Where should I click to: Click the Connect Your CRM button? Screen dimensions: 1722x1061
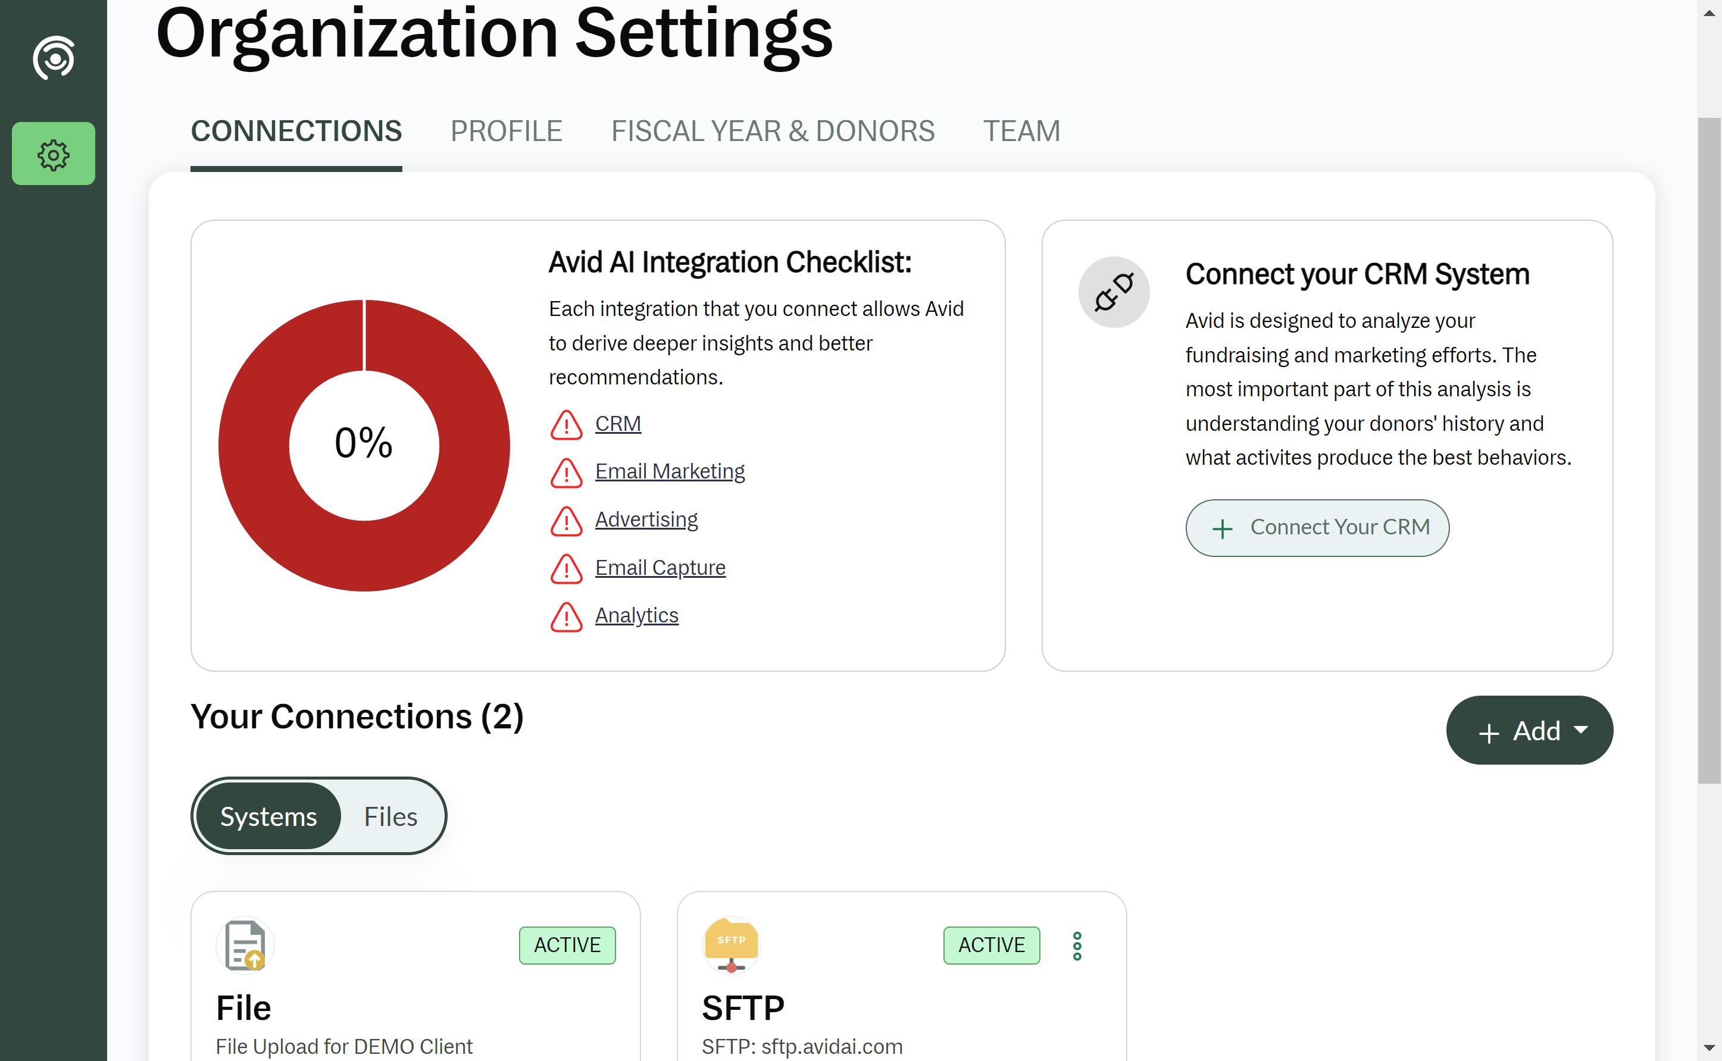1317,528
